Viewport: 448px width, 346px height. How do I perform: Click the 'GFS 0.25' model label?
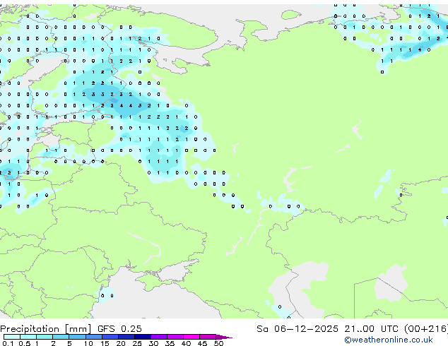[x=119, y=328]
